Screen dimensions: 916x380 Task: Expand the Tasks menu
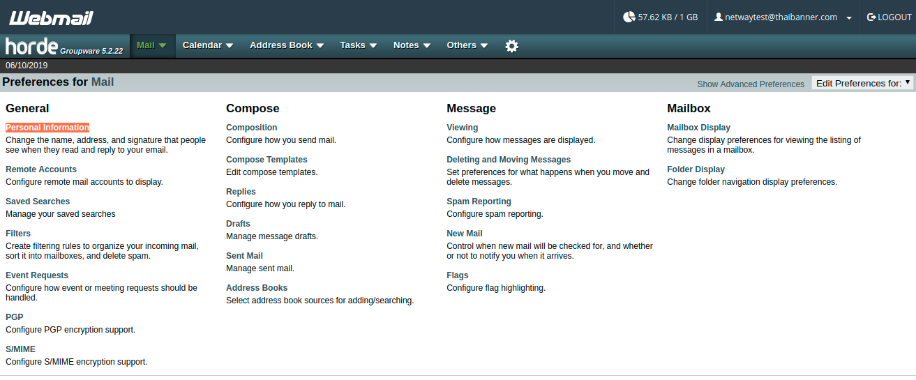358,45
